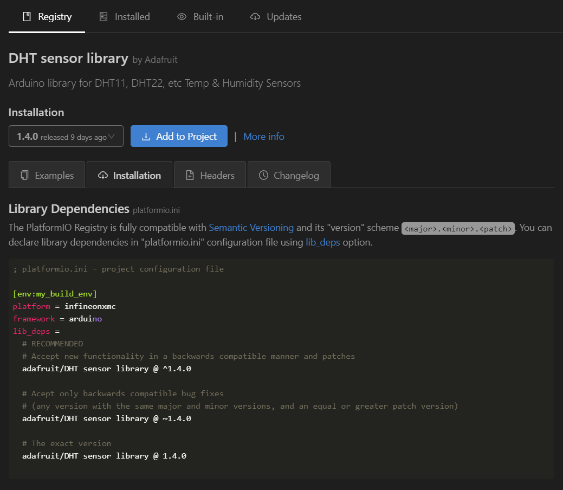Viewport: 563px width, 490px height.
Task: Click the 'lib_deps =' line
Action: (x=36, y=331)
